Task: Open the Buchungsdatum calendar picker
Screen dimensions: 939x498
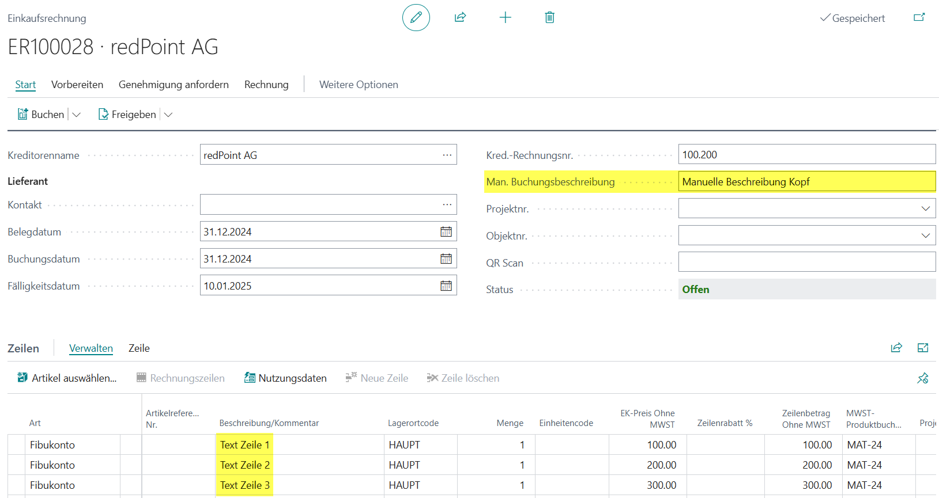Action: click(x=446, y=258)
